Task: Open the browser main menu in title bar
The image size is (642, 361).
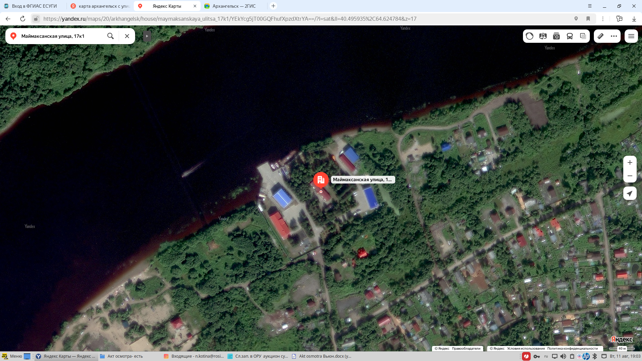Action: (590, 6)
